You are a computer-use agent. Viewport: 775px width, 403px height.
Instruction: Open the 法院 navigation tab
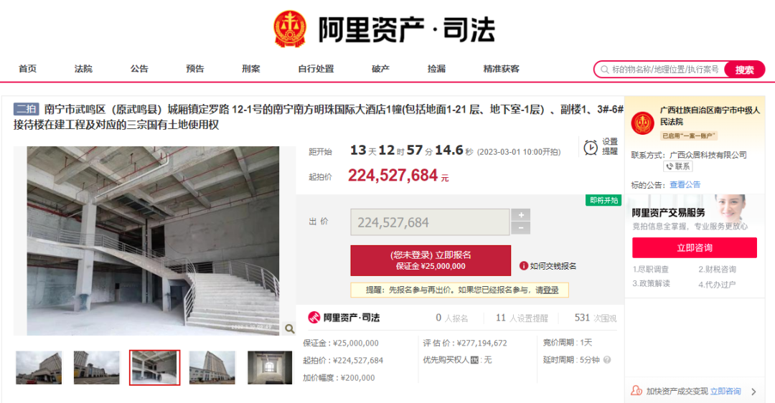(83, 69)
